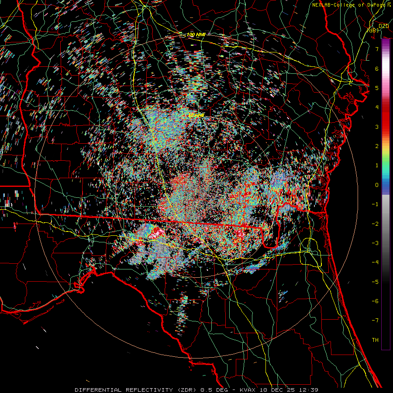
Task: Click the 50 NMI range ring label
Action: click(x=196, y=115)
